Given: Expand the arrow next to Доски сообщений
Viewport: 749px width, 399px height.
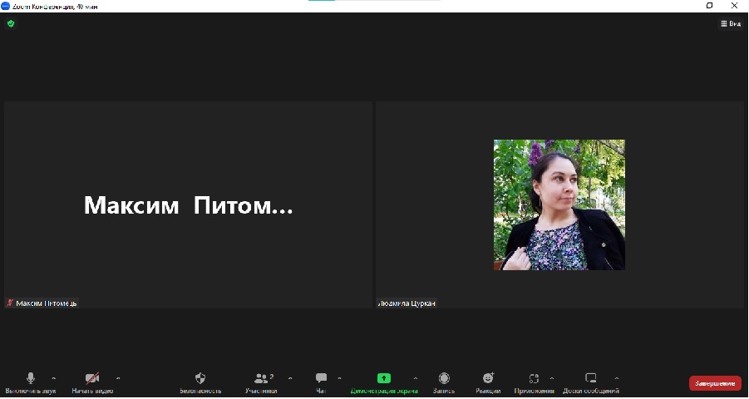Looking at the screenshot, I should (617, 378).
